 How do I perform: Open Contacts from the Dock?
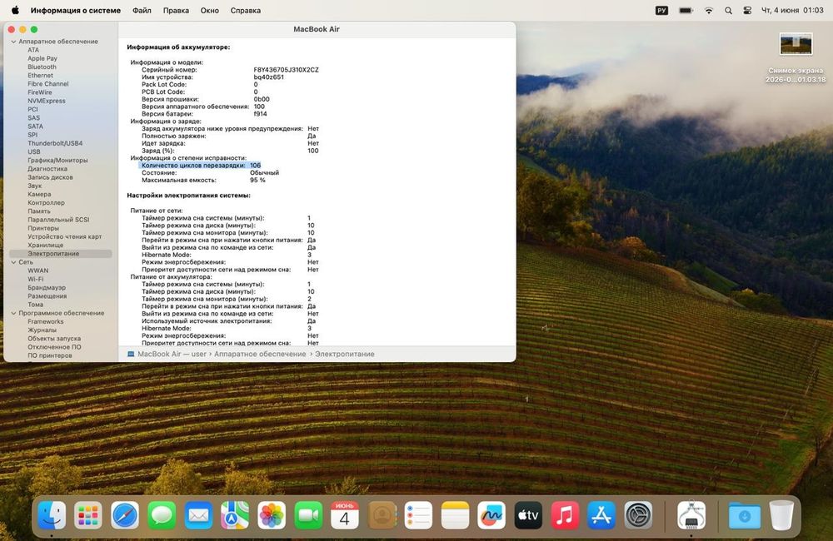[x=382, y=515]
